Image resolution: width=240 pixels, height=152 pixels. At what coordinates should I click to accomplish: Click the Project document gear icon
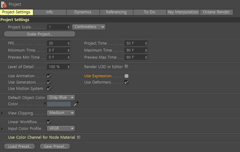4,5
